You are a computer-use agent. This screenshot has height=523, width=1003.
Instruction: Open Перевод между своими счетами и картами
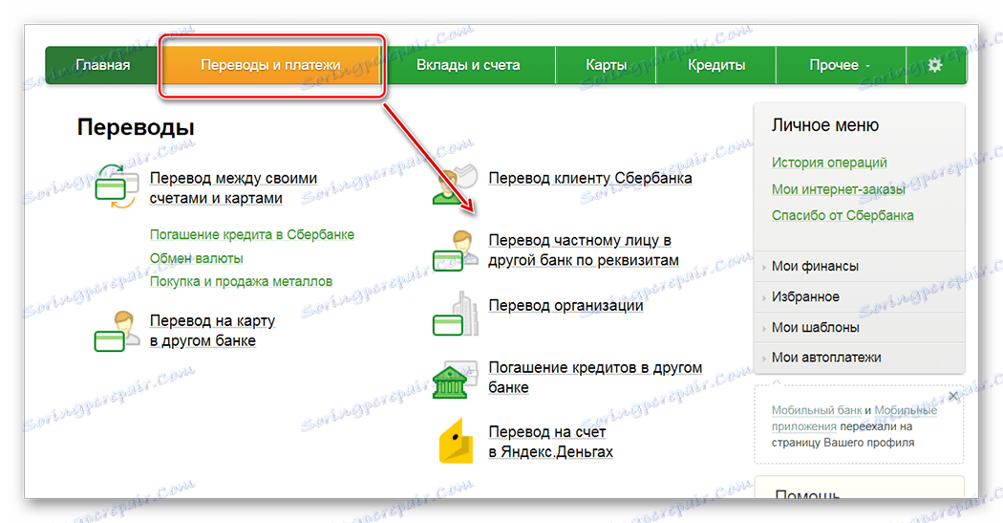233,188
